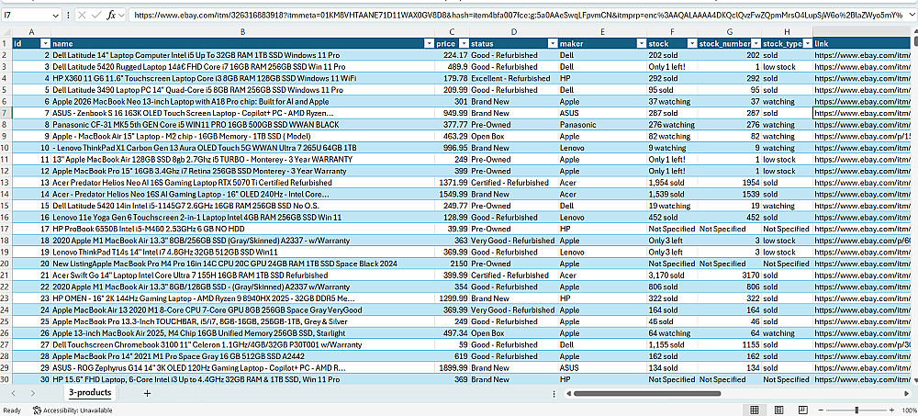This screenshot has width=918, height=416.
Task: Click 'Certified - Refurbished' status in row 21
Action: tap(513, 275)
